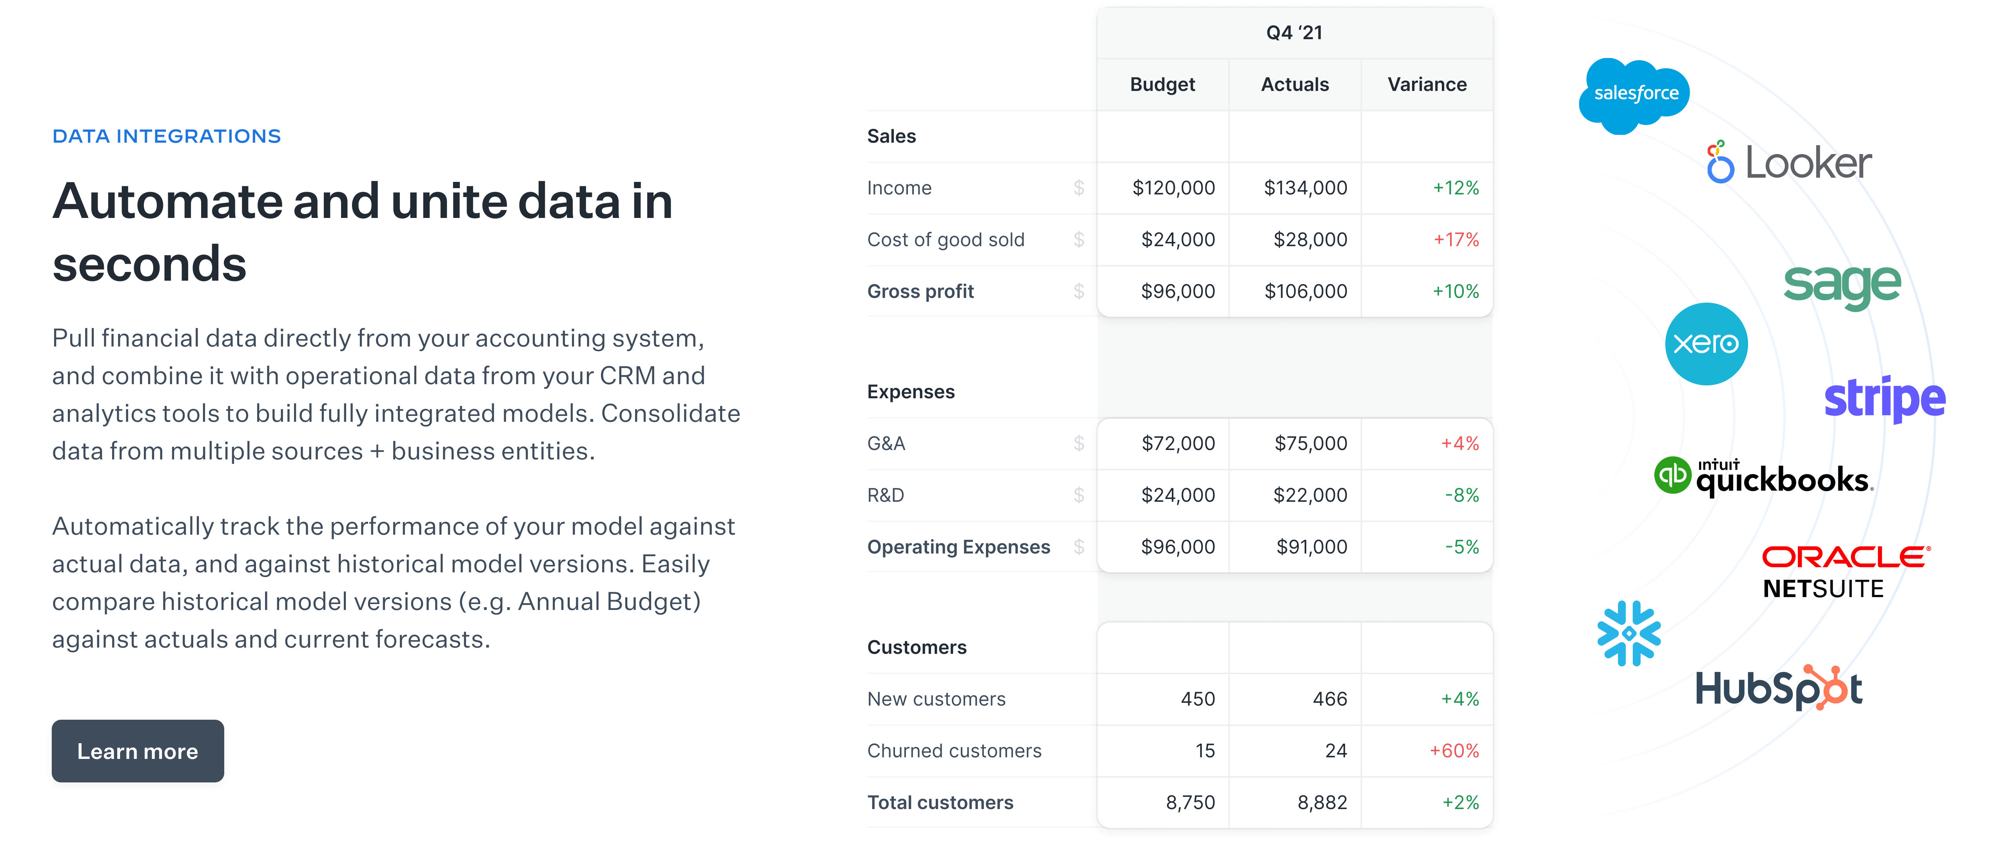Click the Gross profit row label
This screenshot has width=2004, height=842.
pos(920,291)
